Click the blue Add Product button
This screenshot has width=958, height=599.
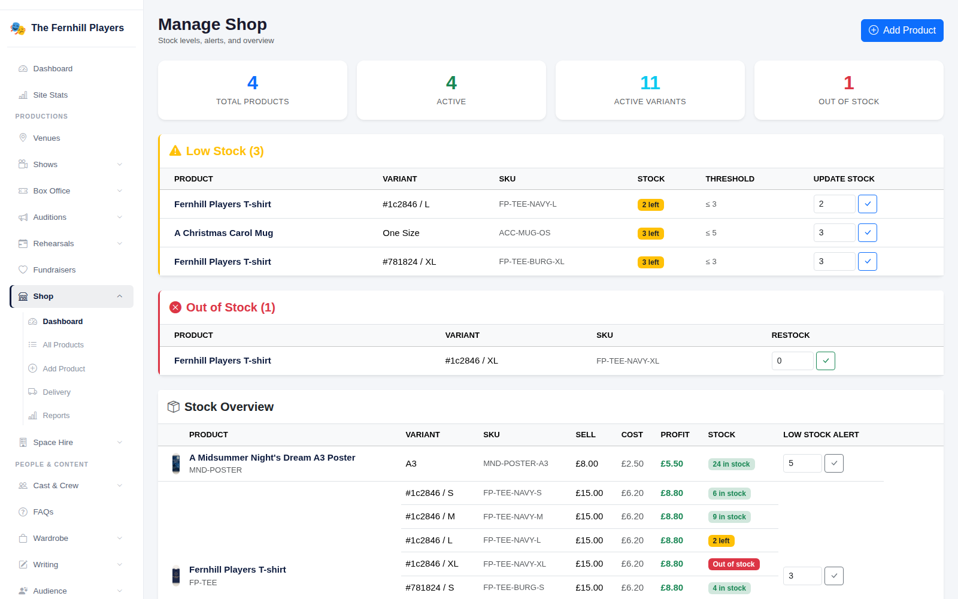click(x=902, y=31)
